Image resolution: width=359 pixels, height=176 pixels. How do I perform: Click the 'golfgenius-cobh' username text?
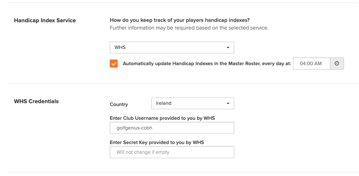134,128
